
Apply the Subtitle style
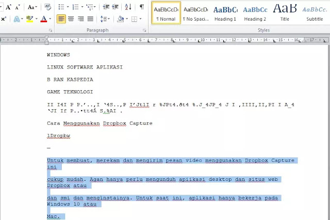[x=315, y=13]
